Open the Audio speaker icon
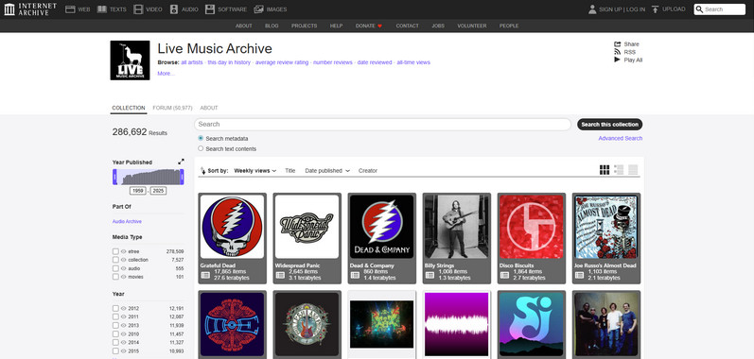Viewport: 754px width, 359px height. pyautogui.click(x=173, y=9)
